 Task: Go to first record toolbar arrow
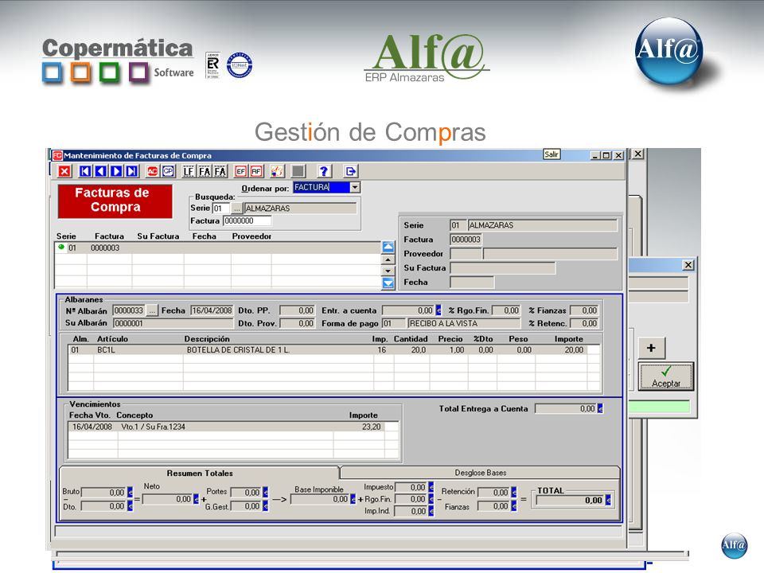coord(85,171)
